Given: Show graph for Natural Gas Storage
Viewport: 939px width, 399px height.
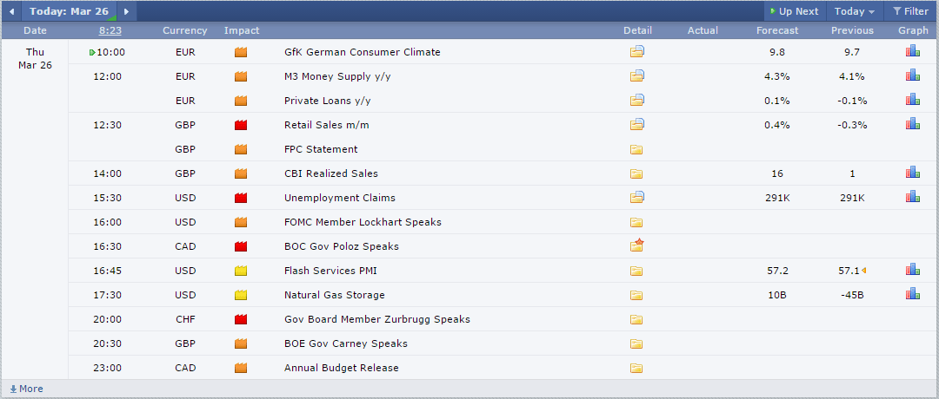Looking at the screenshot, I should tap(913, 294).
